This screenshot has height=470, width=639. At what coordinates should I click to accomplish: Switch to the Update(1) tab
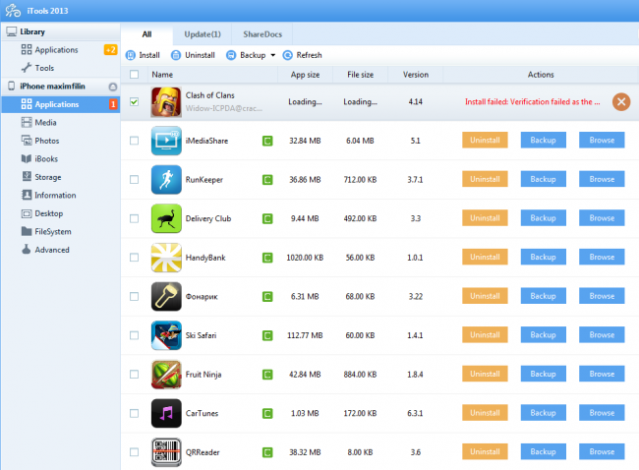pyautogui.click(x=204, y=34)
